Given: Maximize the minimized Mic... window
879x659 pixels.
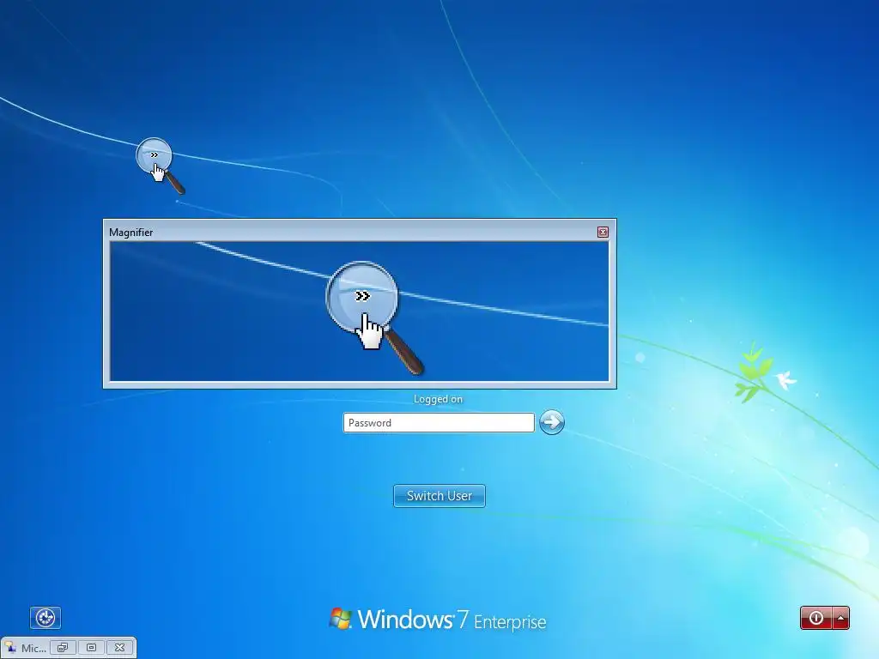Looking at the screenshot, I should click(91, 648).
